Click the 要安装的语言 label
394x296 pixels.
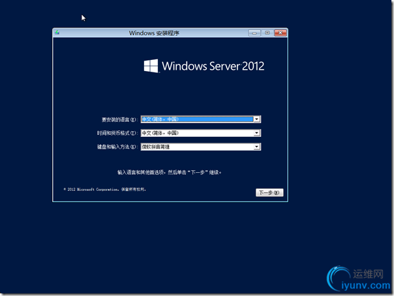(119, 119)
